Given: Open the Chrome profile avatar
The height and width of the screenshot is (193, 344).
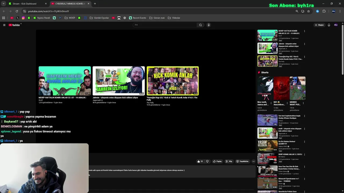Looking at the screenshot, I should pos(334,11).
